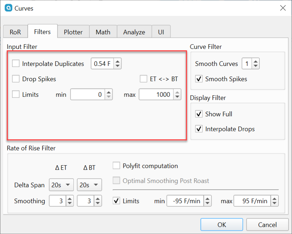This screenshot has width=292, height=234.
Task: Enable Polyfit computation checkbox
Action: point(116,166)
